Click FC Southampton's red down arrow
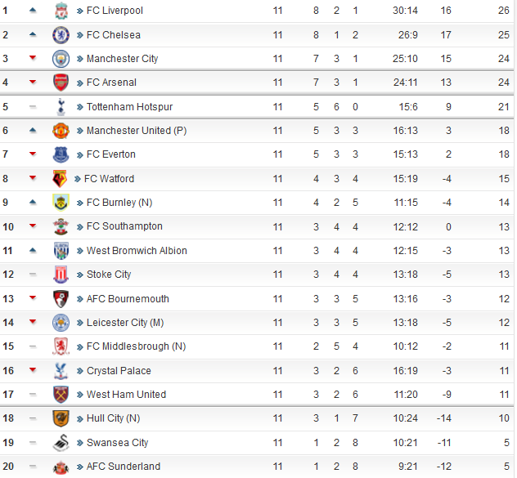Screen dimensions: 517x478 (x=33, y=226)
